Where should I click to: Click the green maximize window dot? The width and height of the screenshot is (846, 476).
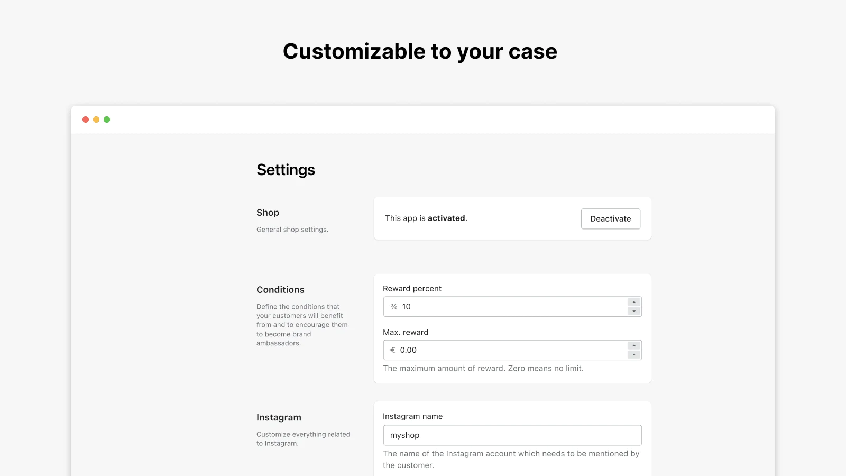pos(107,120)
